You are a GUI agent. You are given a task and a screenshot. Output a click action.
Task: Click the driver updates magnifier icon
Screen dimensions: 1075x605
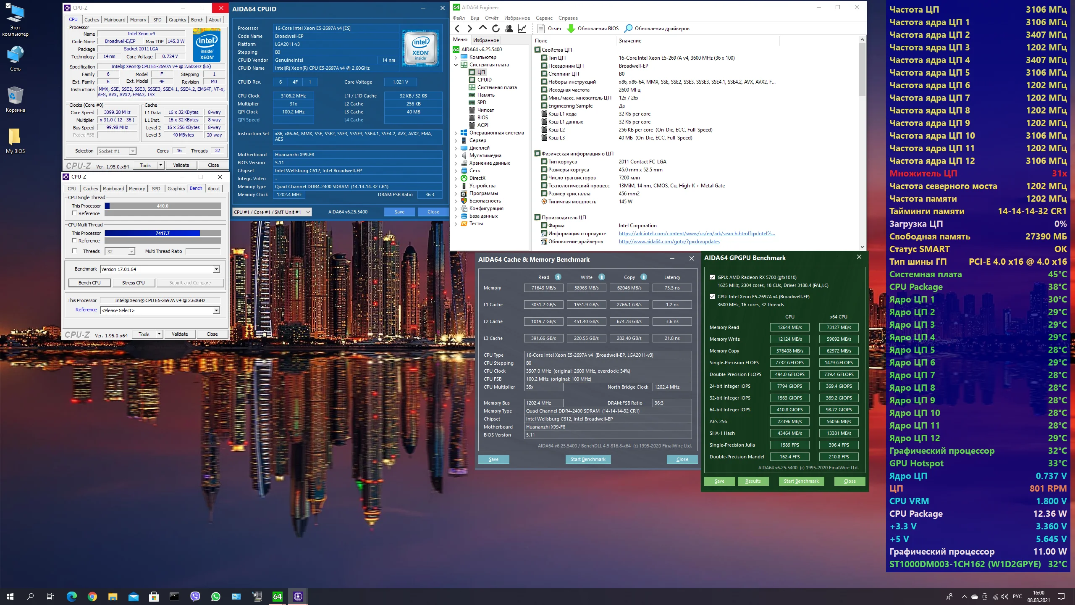coord(628,29)
